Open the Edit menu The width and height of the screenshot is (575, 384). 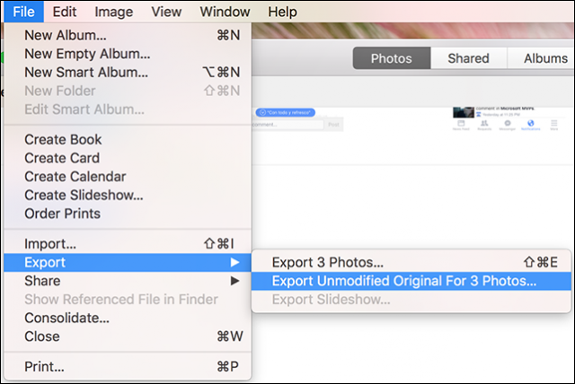[x=64, y=13]
